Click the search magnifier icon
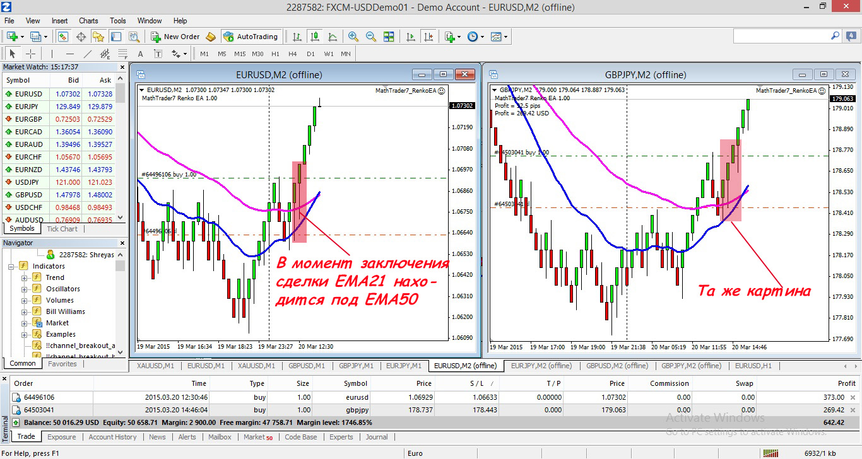This screenshot has height=459, width=862. [x=835, y=36]
